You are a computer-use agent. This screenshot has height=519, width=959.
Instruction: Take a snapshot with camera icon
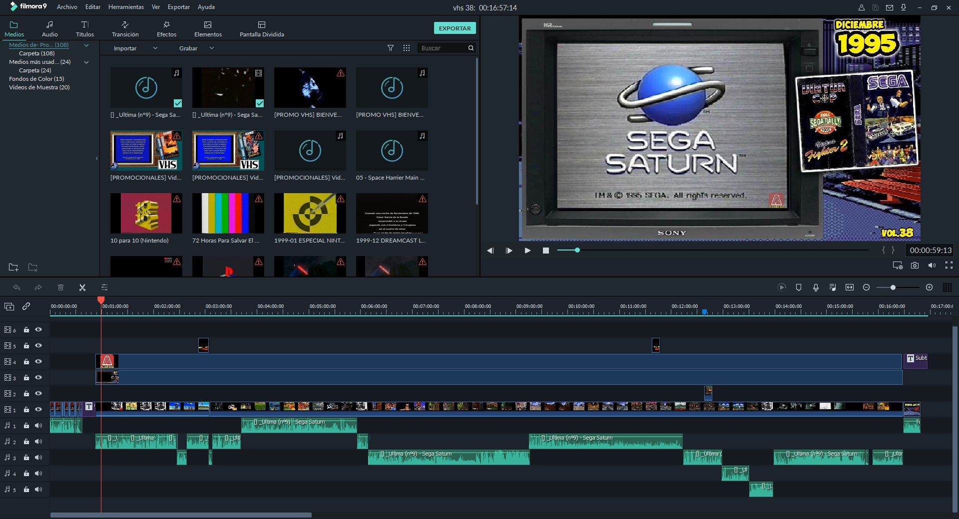click(x=915, y=265)
